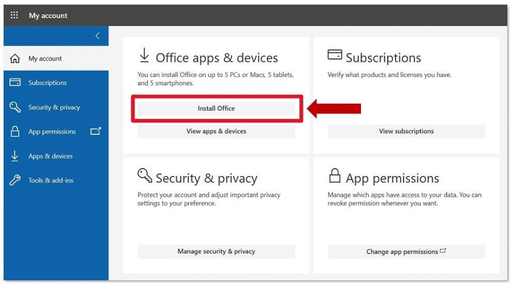This screenshot has width=515, height=287.
Task: Click external link icon beside App permissions
Action: tap(95, 131)
